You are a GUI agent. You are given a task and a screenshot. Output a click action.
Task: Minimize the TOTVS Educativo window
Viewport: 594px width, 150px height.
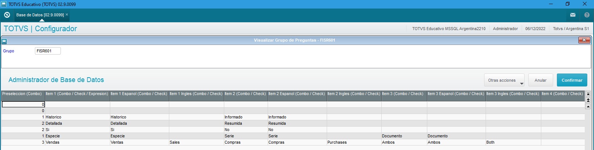pos(551,4)
